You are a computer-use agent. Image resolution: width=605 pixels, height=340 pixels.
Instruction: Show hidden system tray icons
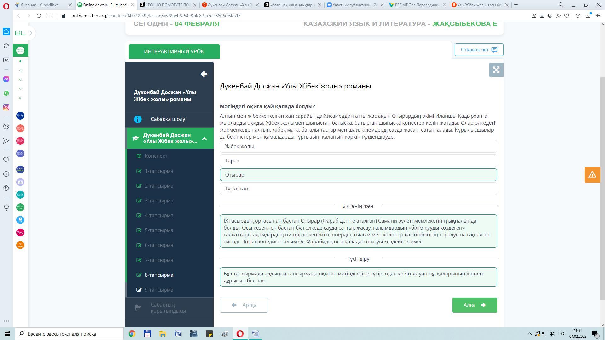click(x=529, y=334)
